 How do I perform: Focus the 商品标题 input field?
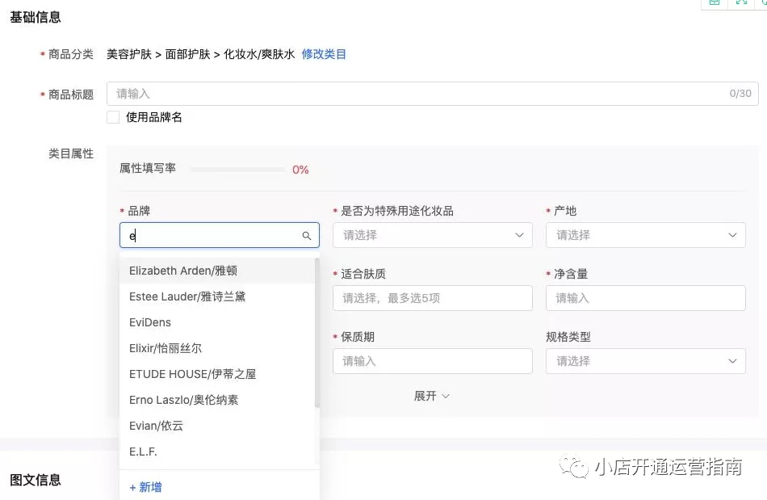click(x=433, y=94)
